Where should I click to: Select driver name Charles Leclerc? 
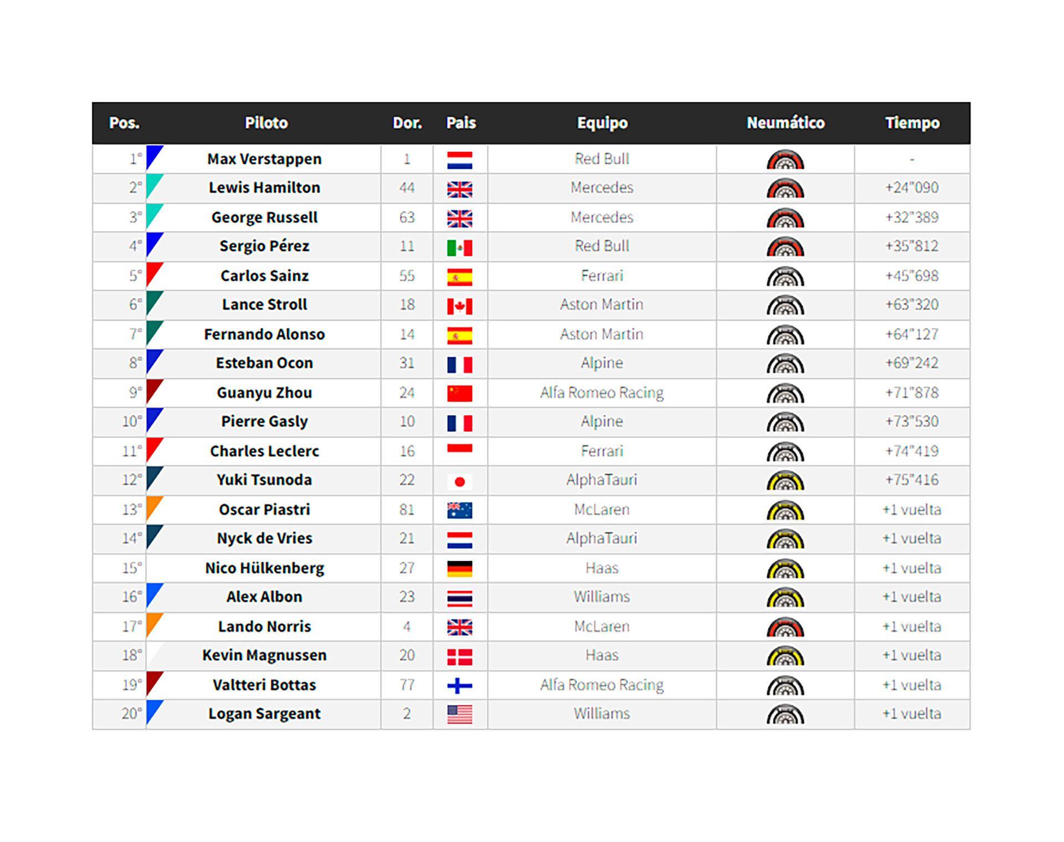[264, 451]
